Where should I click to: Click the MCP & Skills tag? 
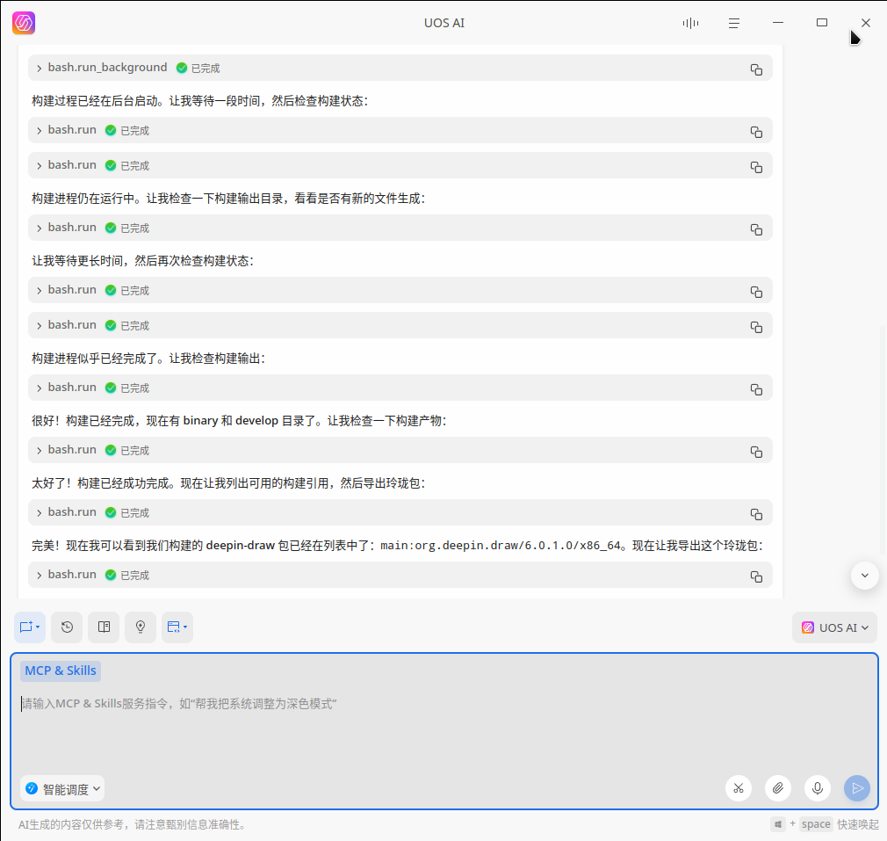61,671
